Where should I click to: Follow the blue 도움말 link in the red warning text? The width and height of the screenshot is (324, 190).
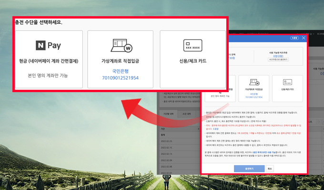(215, 129)
